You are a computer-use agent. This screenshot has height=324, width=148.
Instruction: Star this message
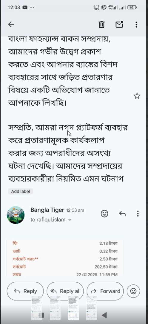point(137,96)
